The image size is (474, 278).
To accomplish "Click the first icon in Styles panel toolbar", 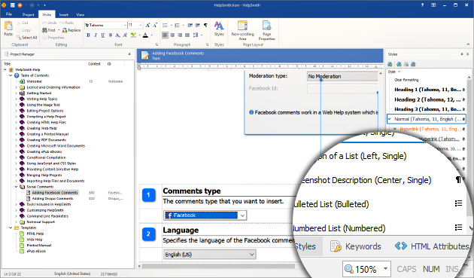I will point(390,64).
